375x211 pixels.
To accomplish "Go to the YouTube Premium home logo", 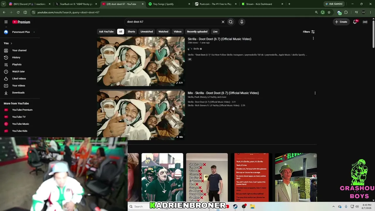I will (21, 22).
